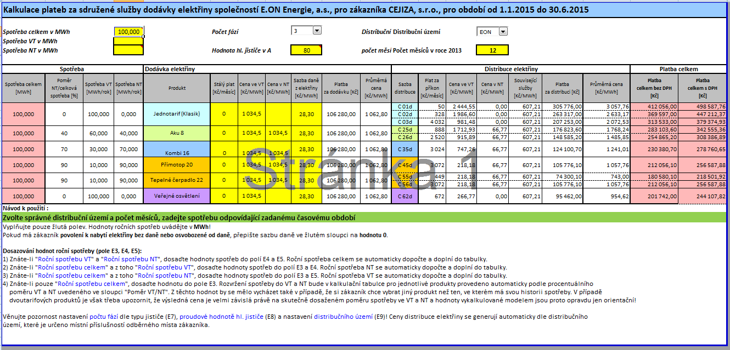Select the C01d distribution tariff cell

click(405, 106)
